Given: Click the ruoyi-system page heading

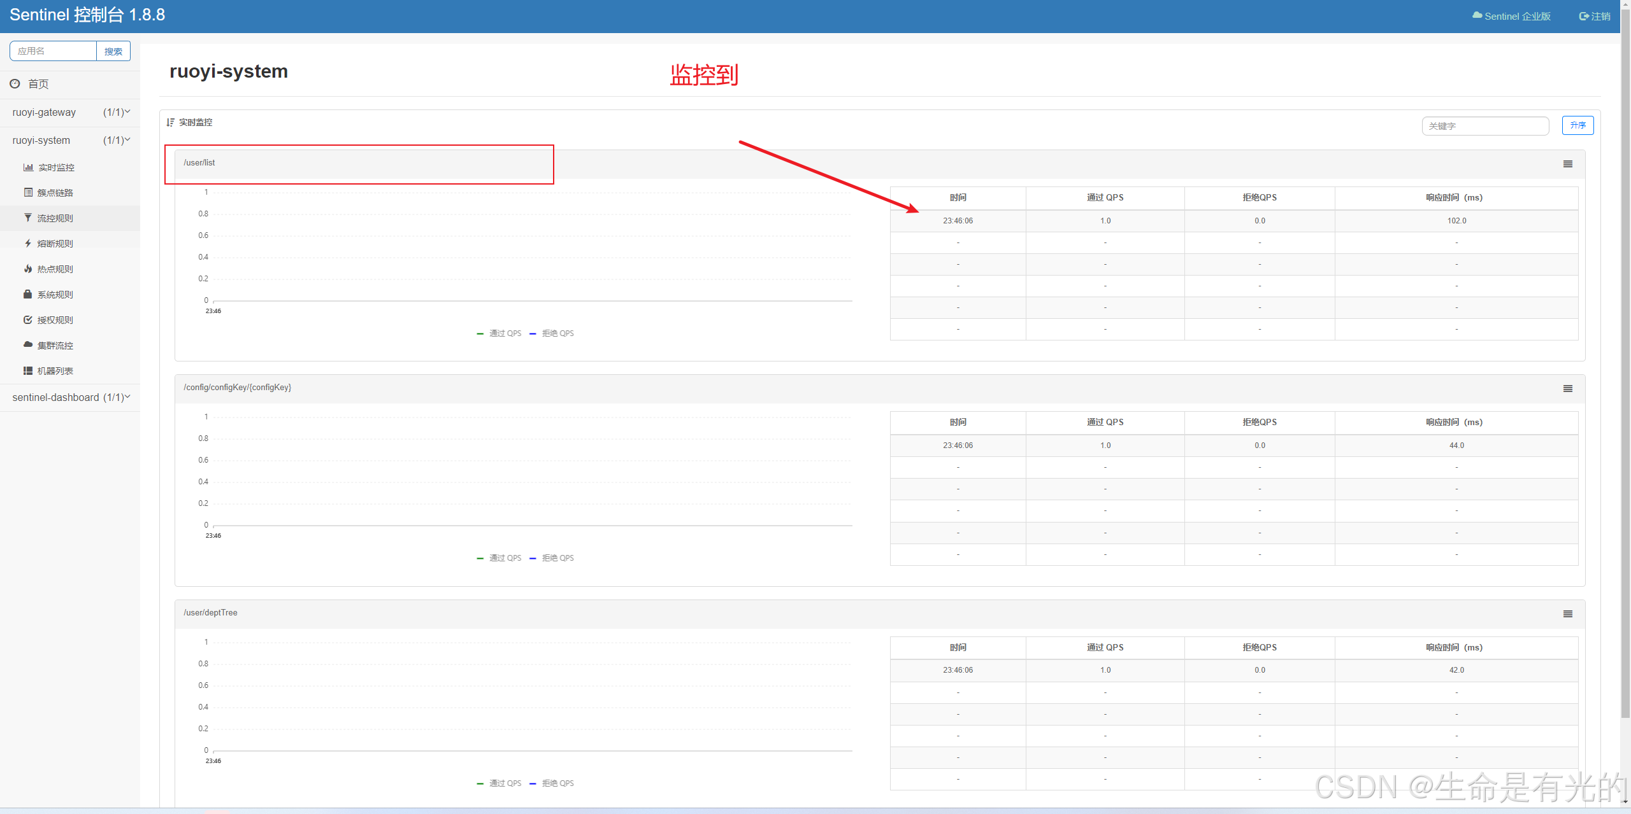Looking at the screenshot, I should [229, 71].
